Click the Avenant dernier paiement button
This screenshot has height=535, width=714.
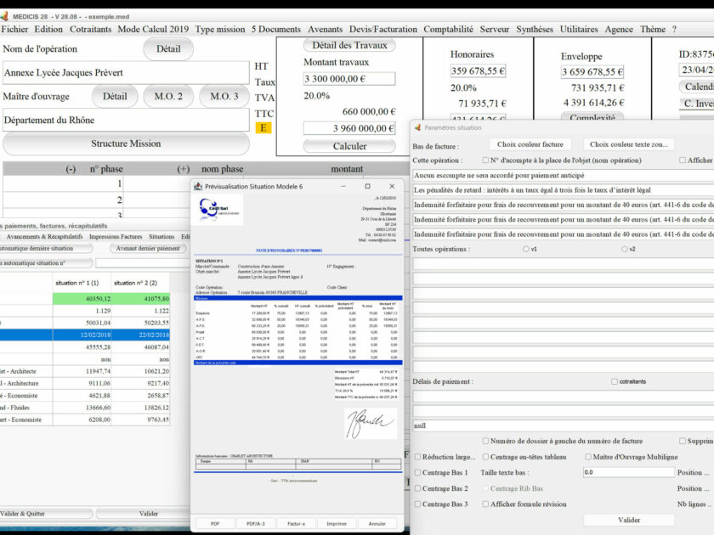[148, 248]
